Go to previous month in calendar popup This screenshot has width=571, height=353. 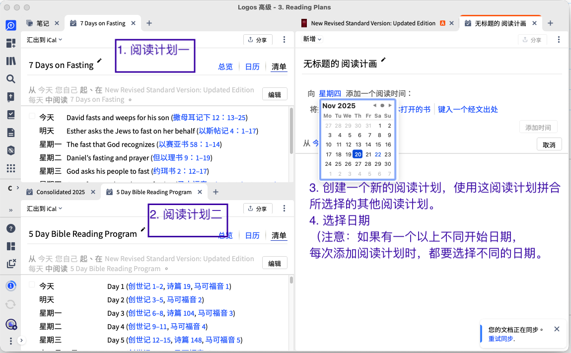tap(374, 105)
